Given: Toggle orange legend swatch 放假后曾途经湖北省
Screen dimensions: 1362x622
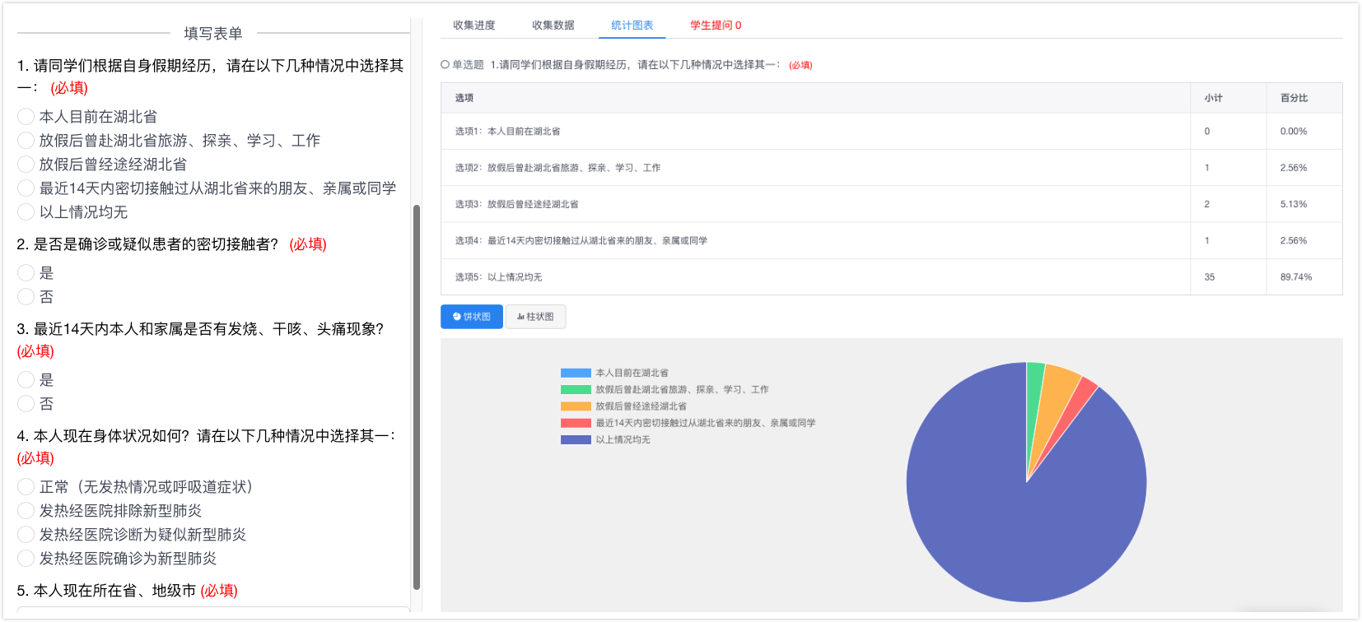Looking at the screenshot, I should (x=576, y=406).
